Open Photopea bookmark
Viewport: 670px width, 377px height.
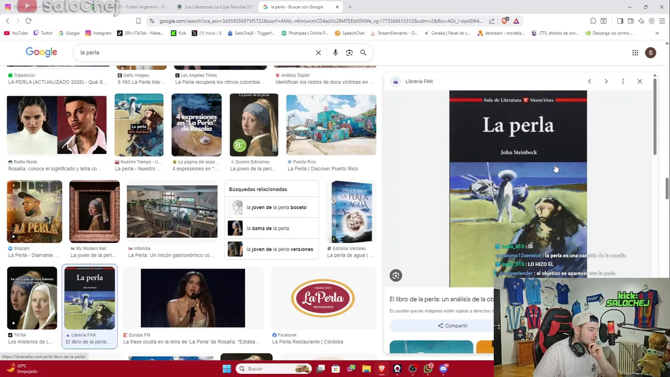305,33
